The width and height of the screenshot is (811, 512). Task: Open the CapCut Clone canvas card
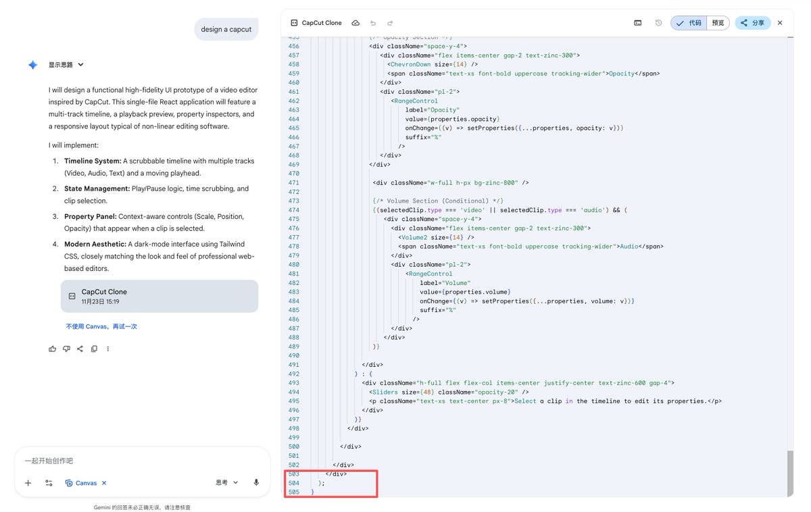pos(159,296)
